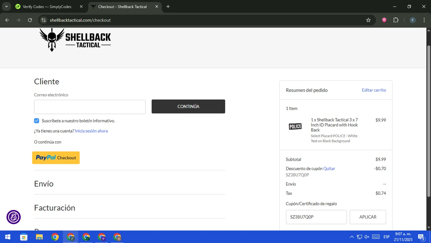Click the Facturación section heading

(55, 208)
